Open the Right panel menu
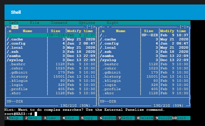The height and width of the screenshot is (126, 205). coord(113,23)
